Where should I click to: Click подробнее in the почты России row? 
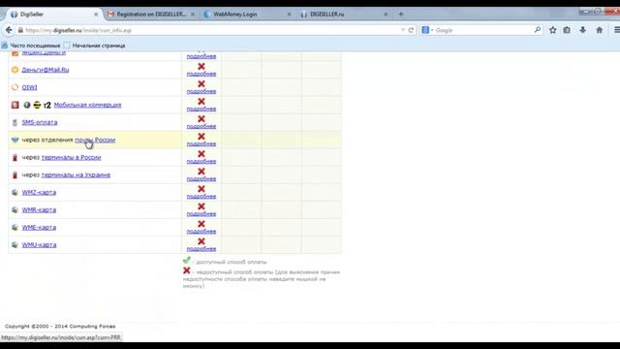[201, 143]
